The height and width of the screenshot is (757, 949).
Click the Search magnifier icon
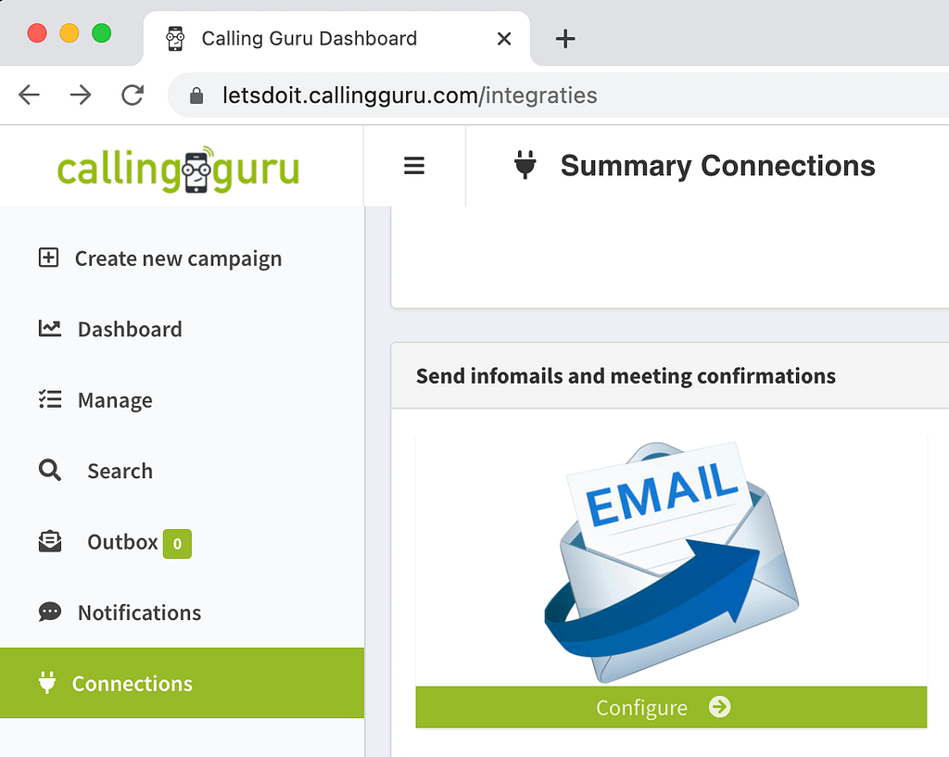tap(50, 470)
